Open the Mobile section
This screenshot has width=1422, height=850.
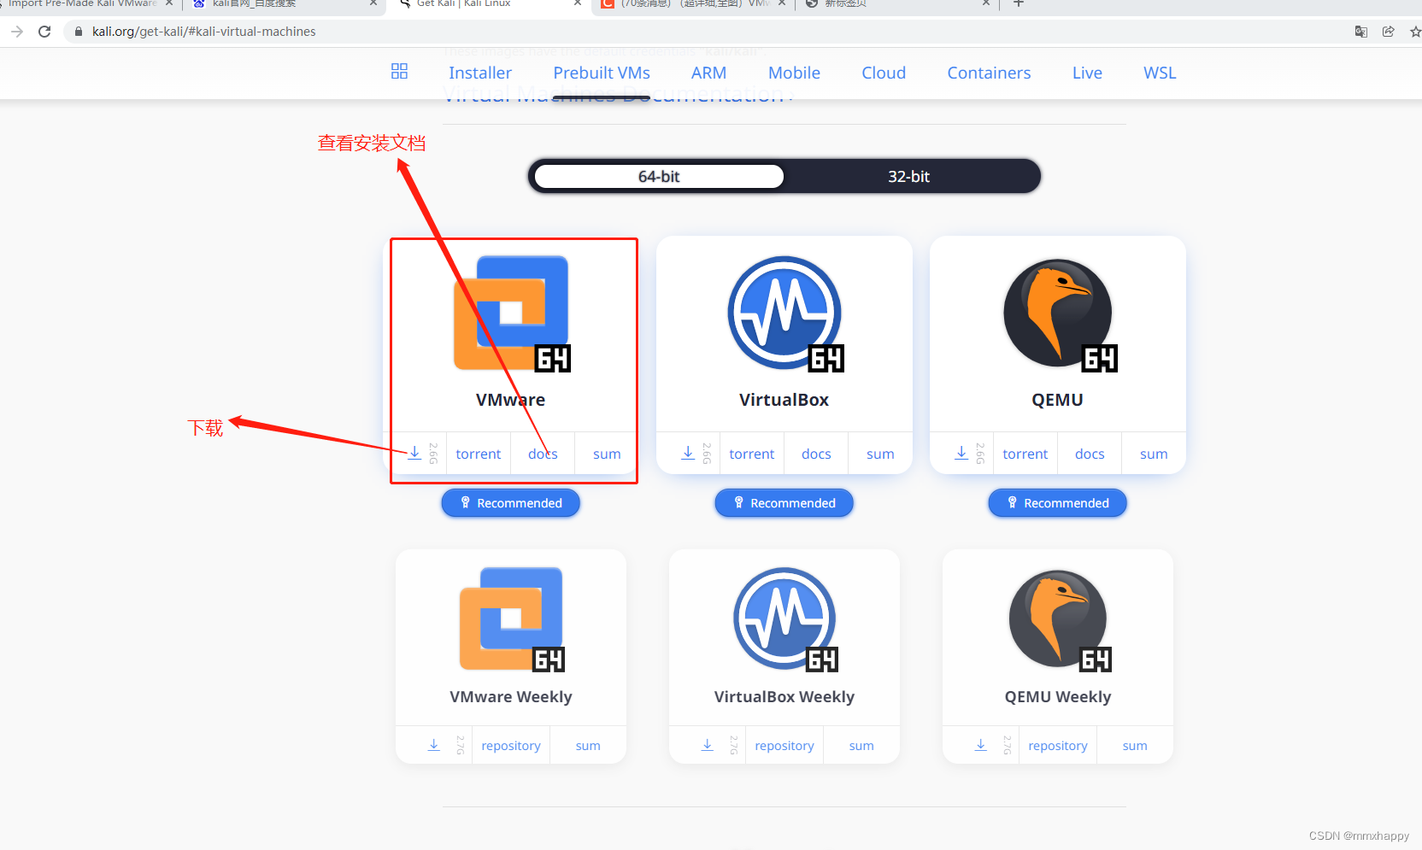tap(794, 73)
